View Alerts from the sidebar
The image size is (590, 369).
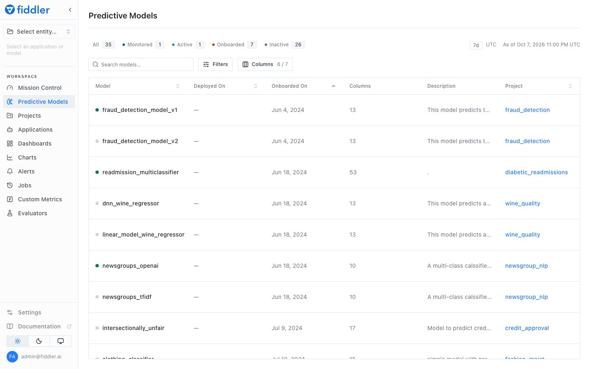39,171
